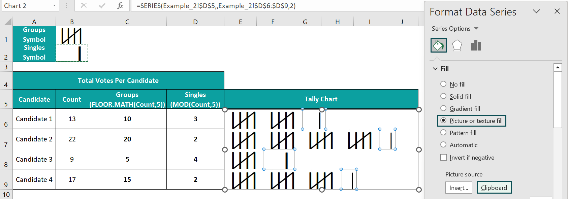This screenshot has width=568, height=199.
Task: Click the formula bar Enter checkmark icon
Action: click(x=102, y=5)
